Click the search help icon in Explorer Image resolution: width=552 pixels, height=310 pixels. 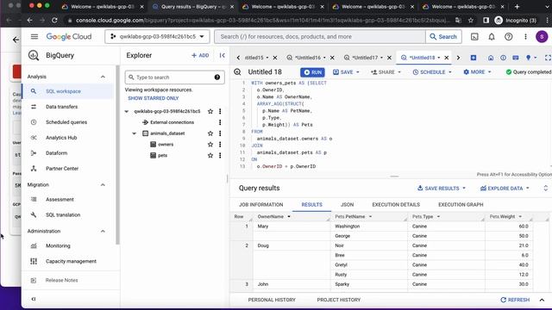217,77
